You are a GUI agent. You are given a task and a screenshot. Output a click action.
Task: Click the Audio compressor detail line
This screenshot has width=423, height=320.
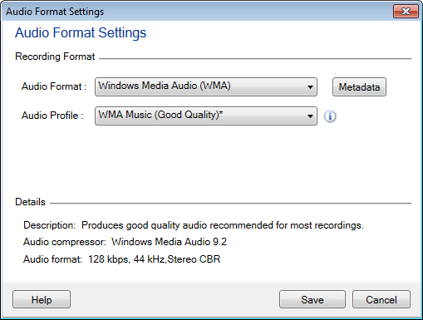click(125, 242)
